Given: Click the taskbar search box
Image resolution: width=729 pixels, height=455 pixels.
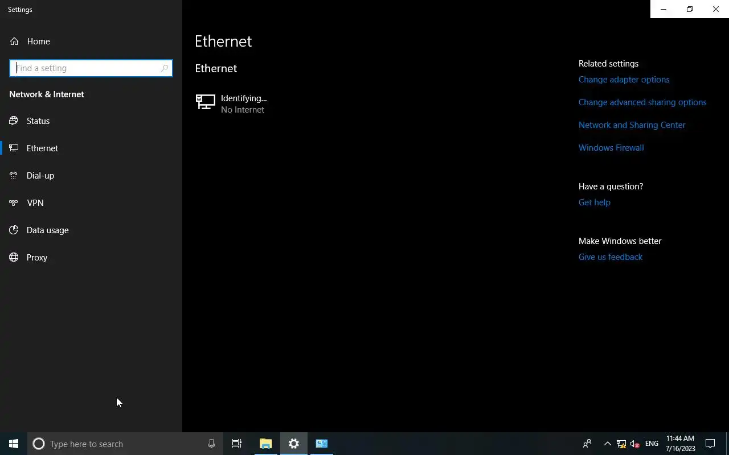Looking at the screenshot, I should click(125, 444).
